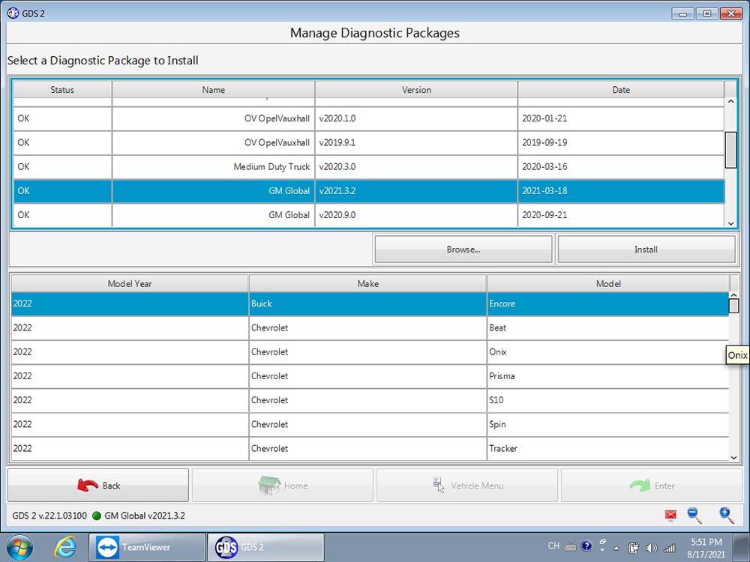Select the Onix model cell in the table
Screen dimensions: 750x562
608,351
